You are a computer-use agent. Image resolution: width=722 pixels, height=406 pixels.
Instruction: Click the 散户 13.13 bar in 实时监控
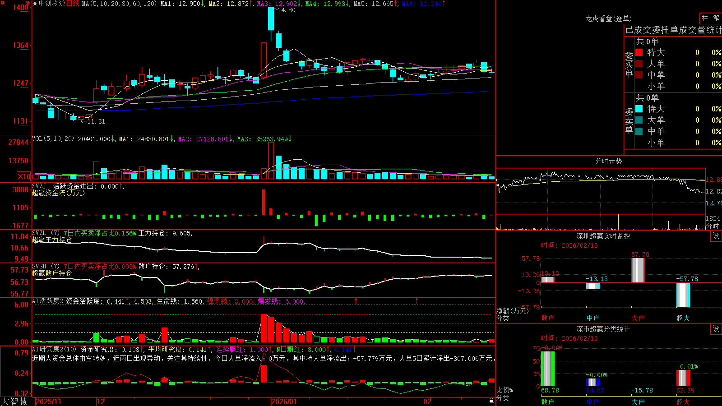(x=548, y=280)
